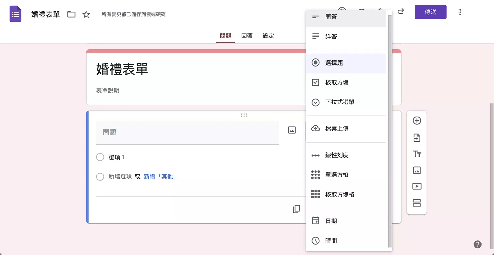The image size is (494, 255).
Task: Select 單選方格 question type
Action: pos(345,175)
